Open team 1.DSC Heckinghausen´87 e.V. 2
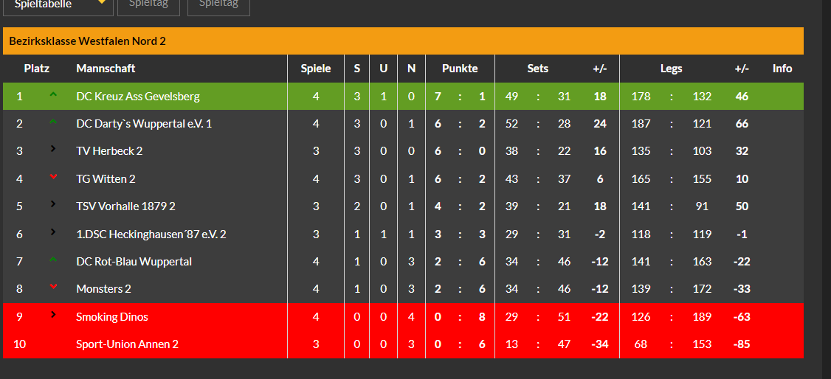831x379 pixels. coord(151,234)
